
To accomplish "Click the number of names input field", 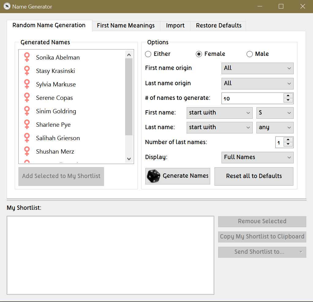I will click(252, 98).
